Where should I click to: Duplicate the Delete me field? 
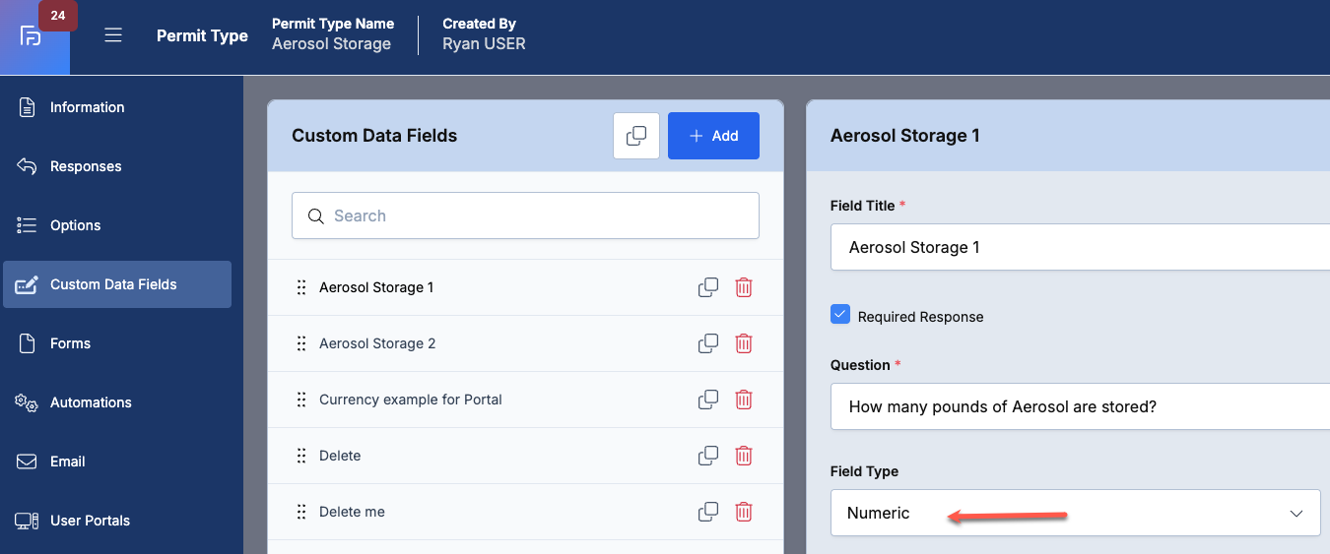click(x=708, y=512)
